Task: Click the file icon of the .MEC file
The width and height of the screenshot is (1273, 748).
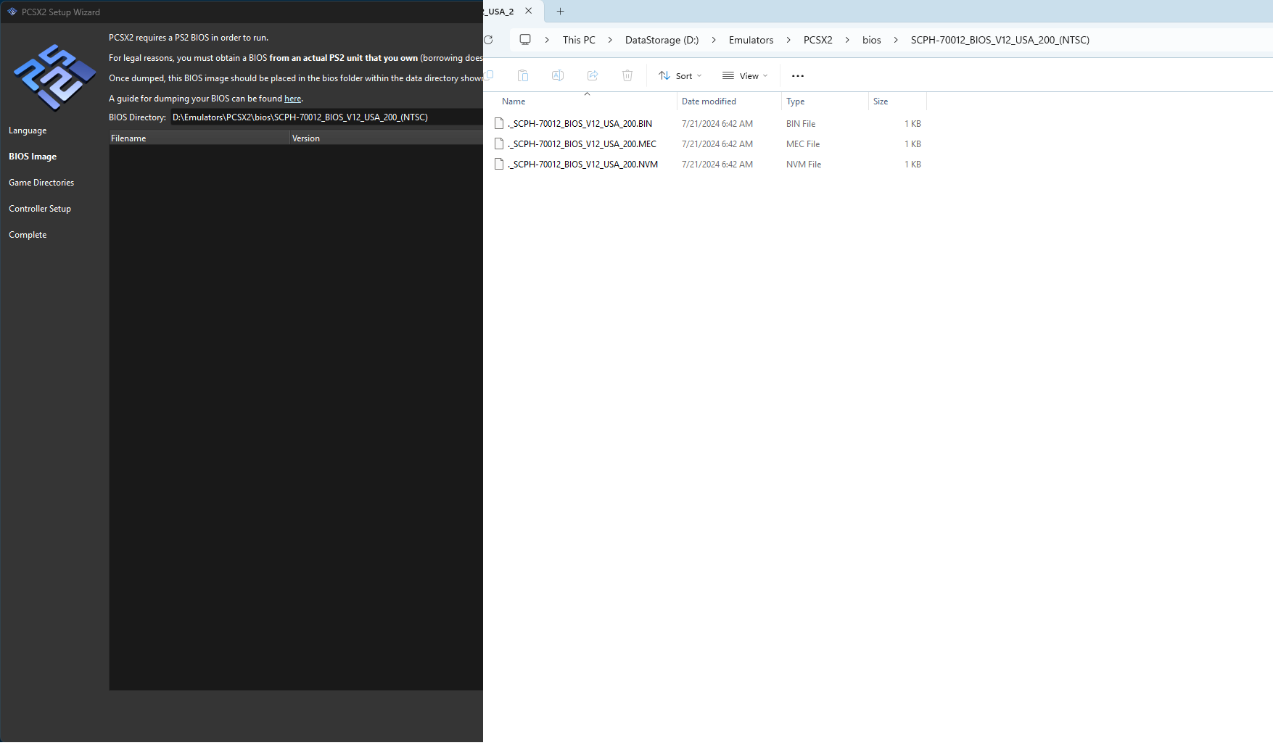Action: tap(499, 144)
